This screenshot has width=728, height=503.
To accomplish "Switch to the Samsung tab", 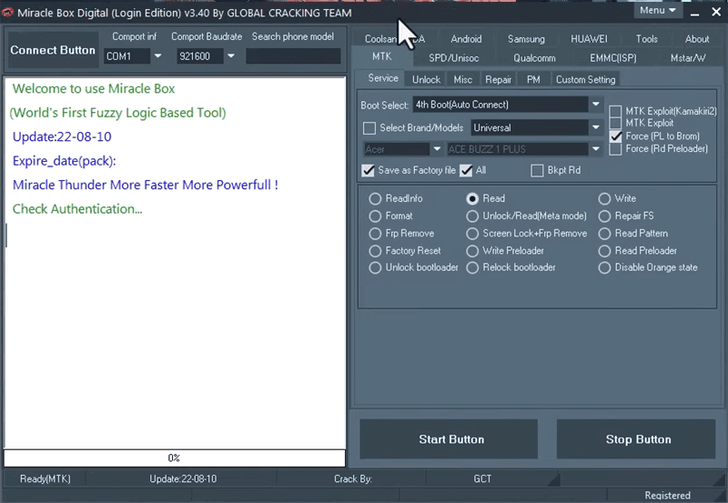I will click(x=526, y=39).
